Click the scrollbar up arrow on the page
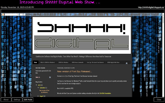The height and width of the screenshot is (103, 165). (163, 15)
